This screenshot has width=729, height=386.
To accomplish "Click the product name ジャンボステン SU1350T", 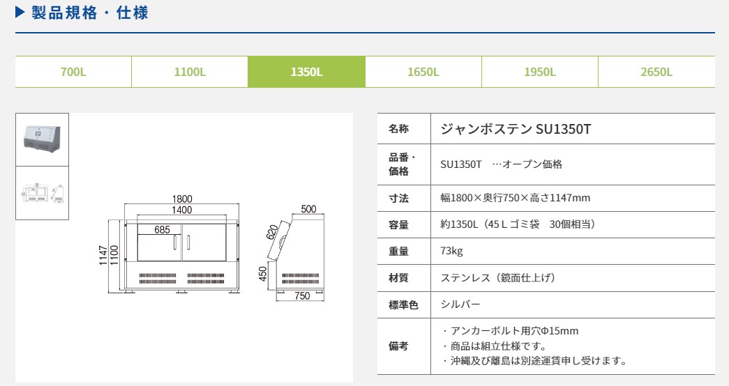I will tap(516, 129).
